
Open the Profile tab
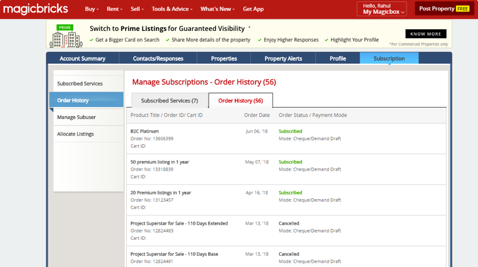pyautogui.click(x=338, y=58)
